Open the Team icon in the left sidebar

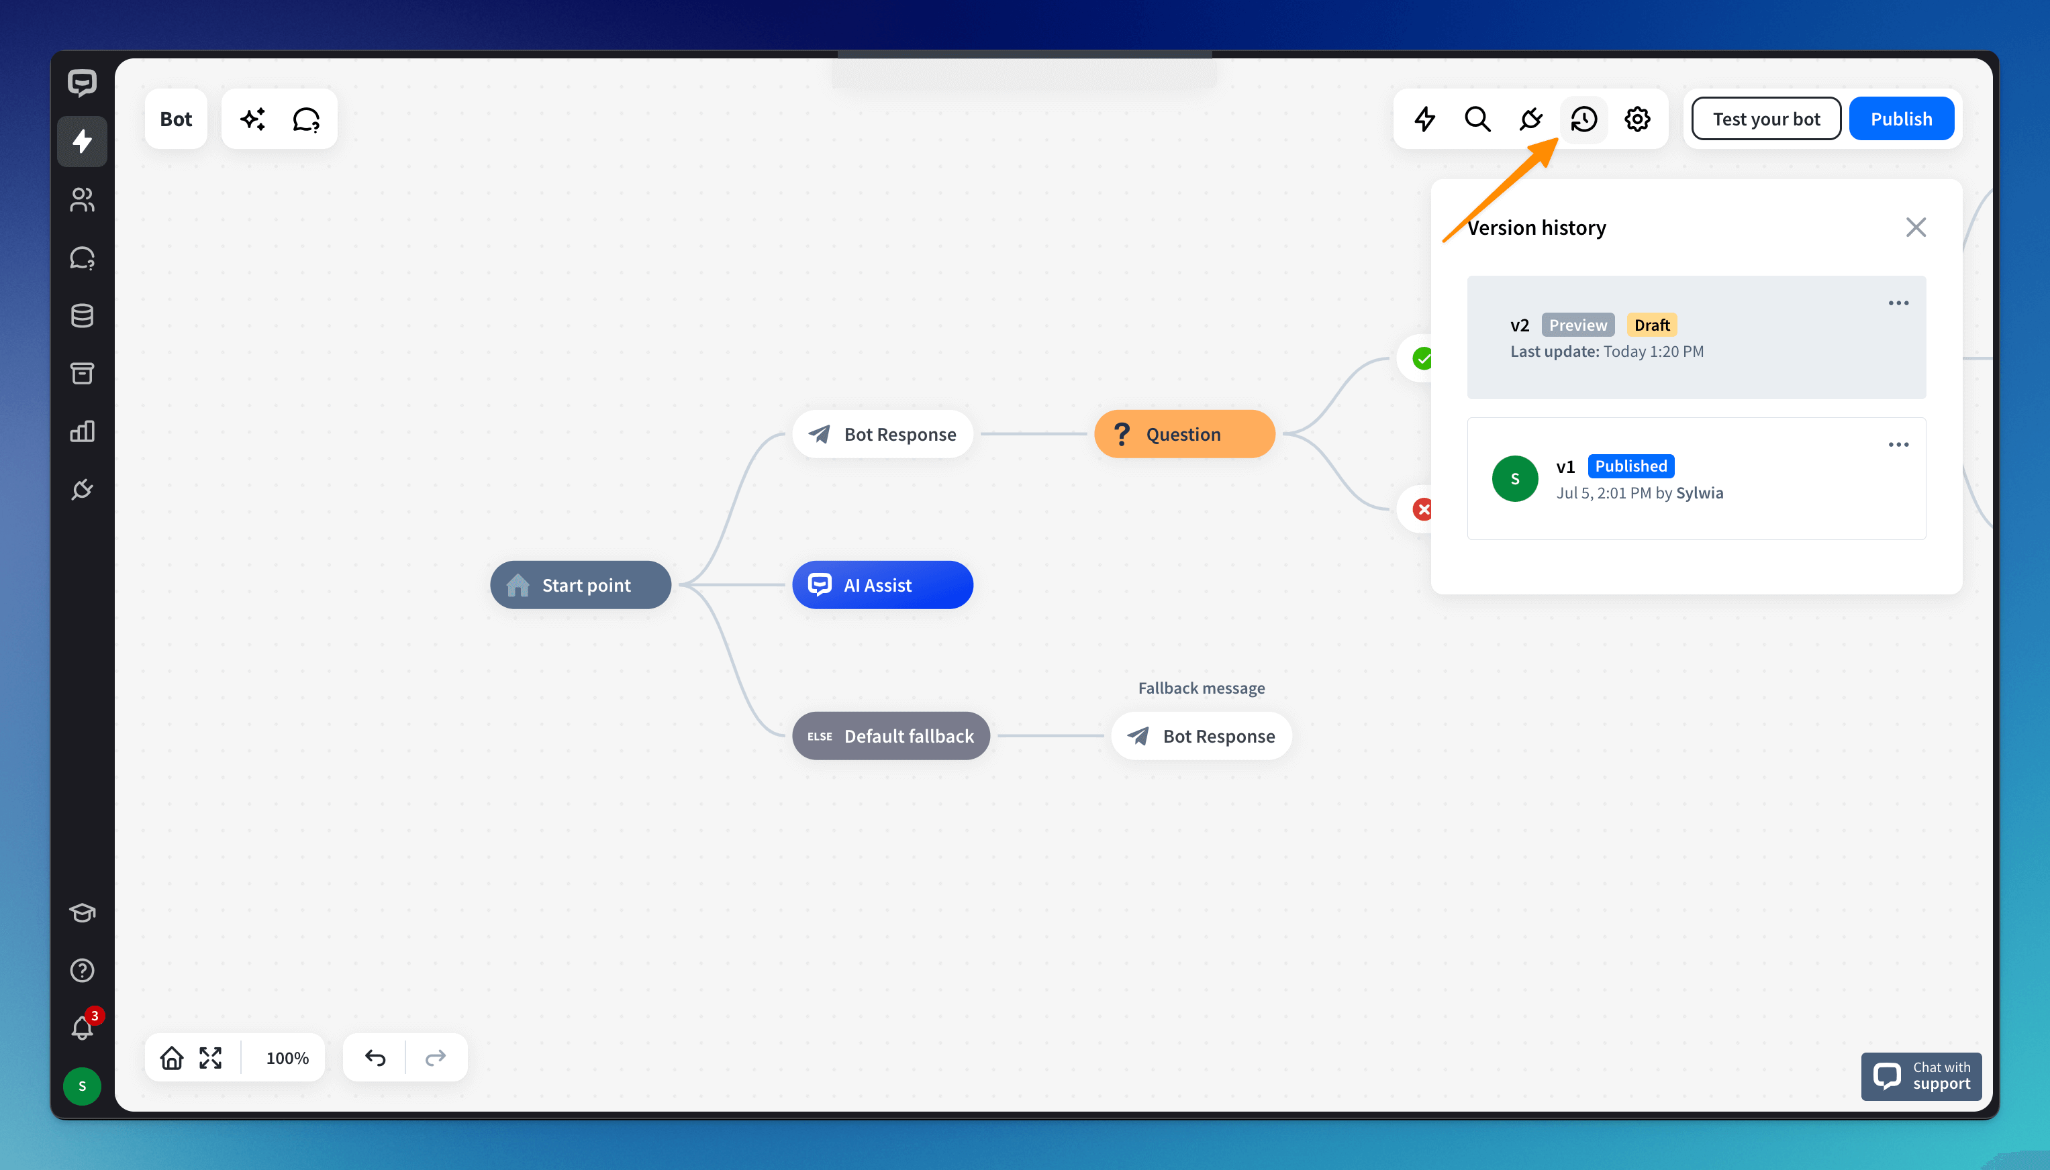tap(82, 199)
